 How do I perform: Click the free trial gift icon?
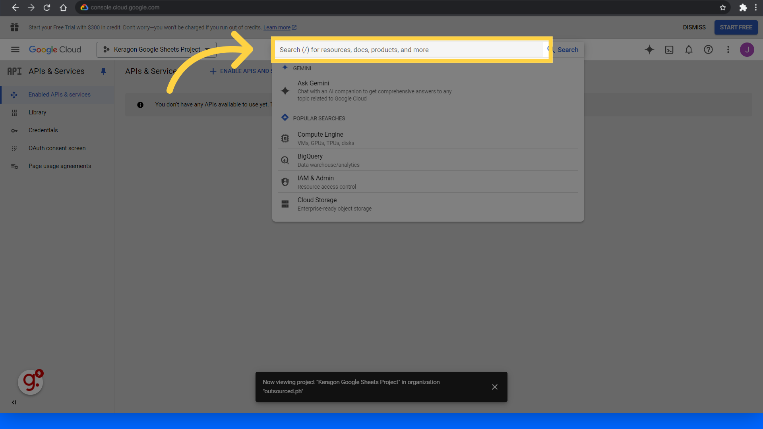tap(15, 27)
